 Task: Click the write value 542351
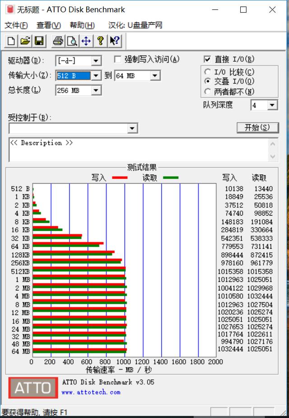pos(232,238)
